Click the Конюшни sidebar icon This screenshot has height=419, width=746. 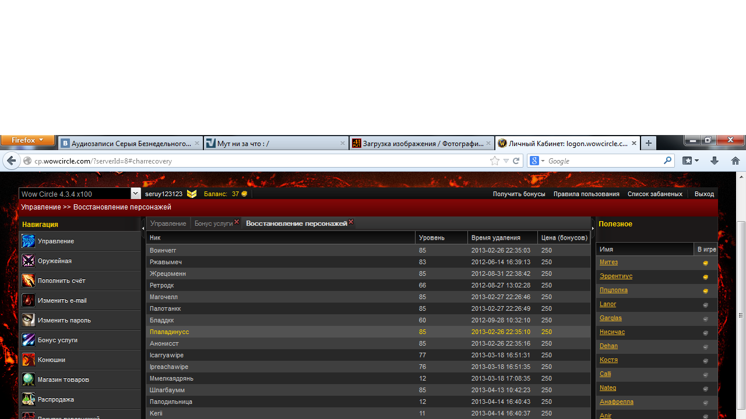point(28,360)
